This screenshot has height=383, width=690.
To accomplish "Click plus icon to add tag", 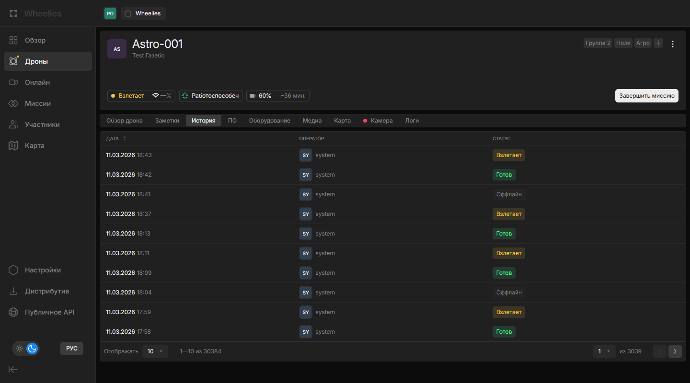I will (658, 43).
